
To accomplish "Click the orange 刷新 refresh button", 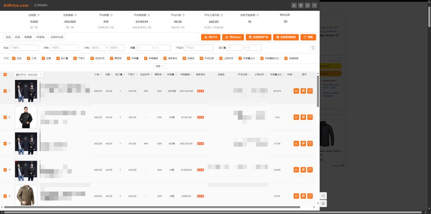I will (308, 37).
